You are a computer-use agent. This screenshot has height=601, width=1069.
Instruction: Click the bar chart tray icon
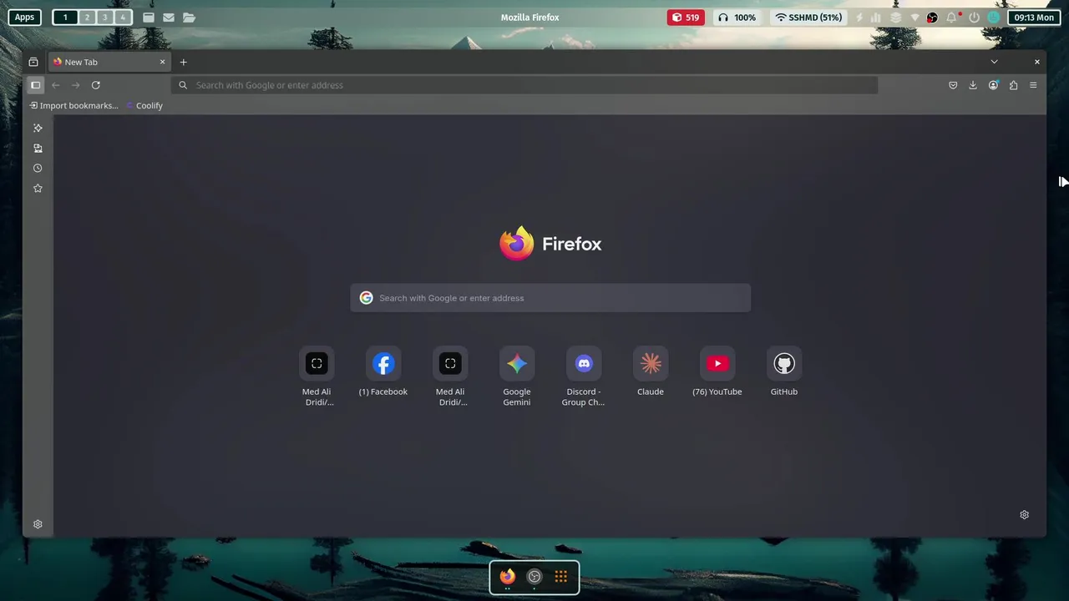876,17
